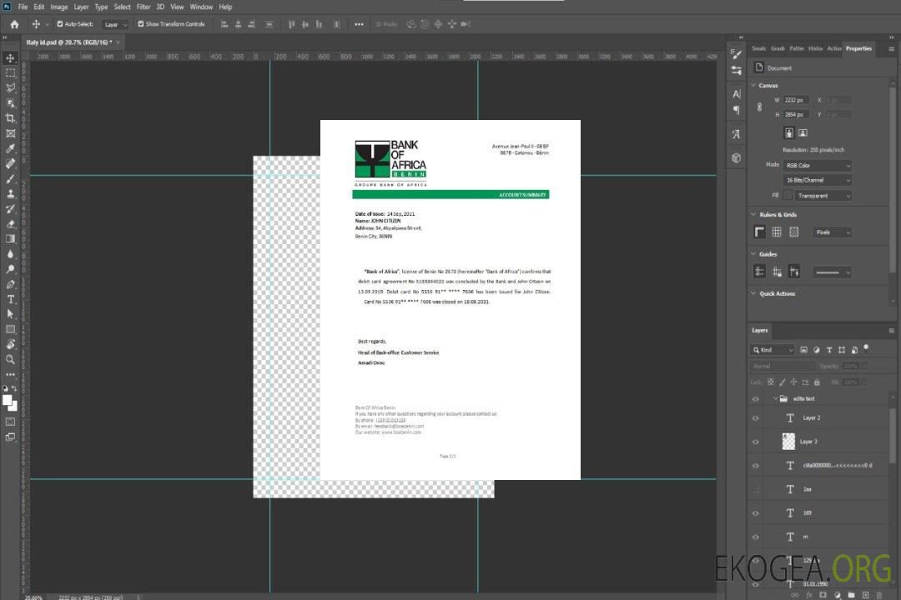Viewport: 901px width, 600px height.
Task: Select the Hand tool
Action: pos(10,344)
